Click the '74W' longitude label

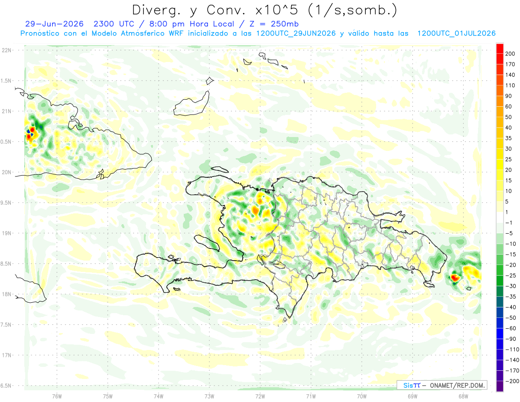(159, 395)
